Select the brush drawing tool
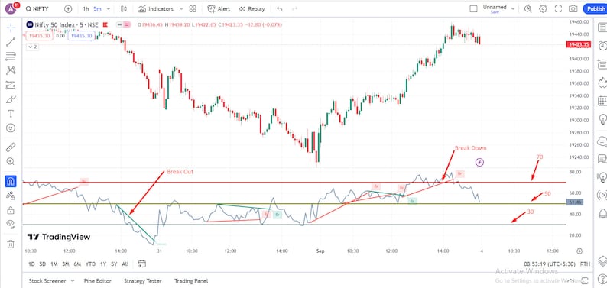Image resolution: width=607 pixels, height=288 pixels. click(x=11, y=99)
